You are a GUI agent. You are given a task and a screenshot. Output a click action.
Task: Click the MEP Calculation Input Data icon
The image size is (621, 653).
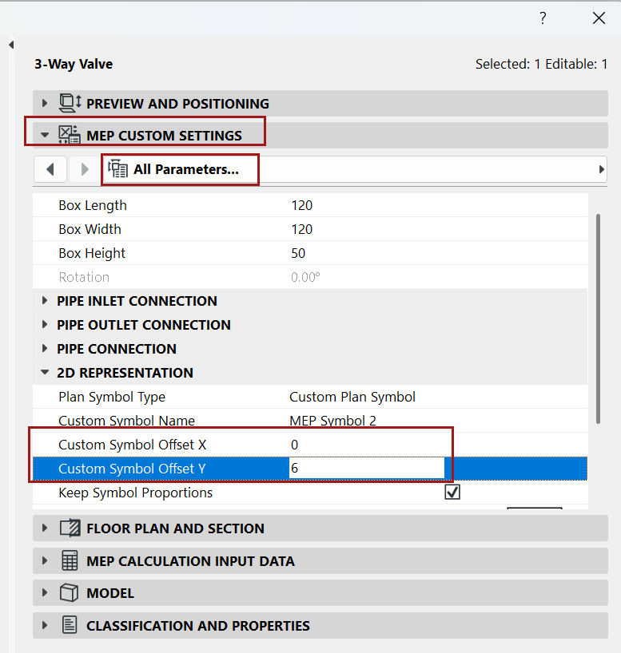70,560
